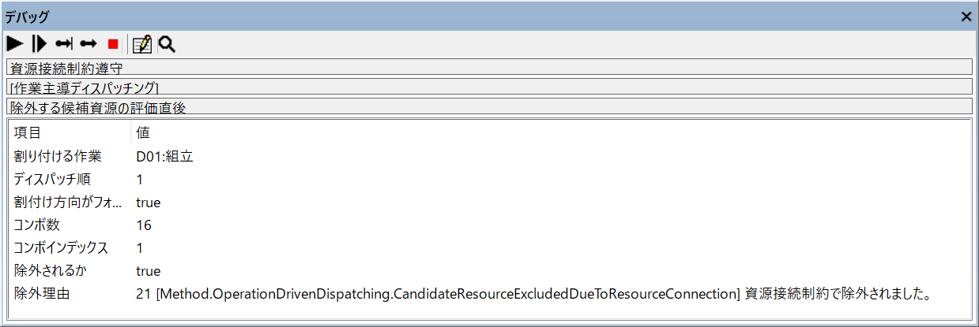Screen dimensions: 979x327
Task: Click the 資源接続制約遵守 field
Action: [489, 68]
